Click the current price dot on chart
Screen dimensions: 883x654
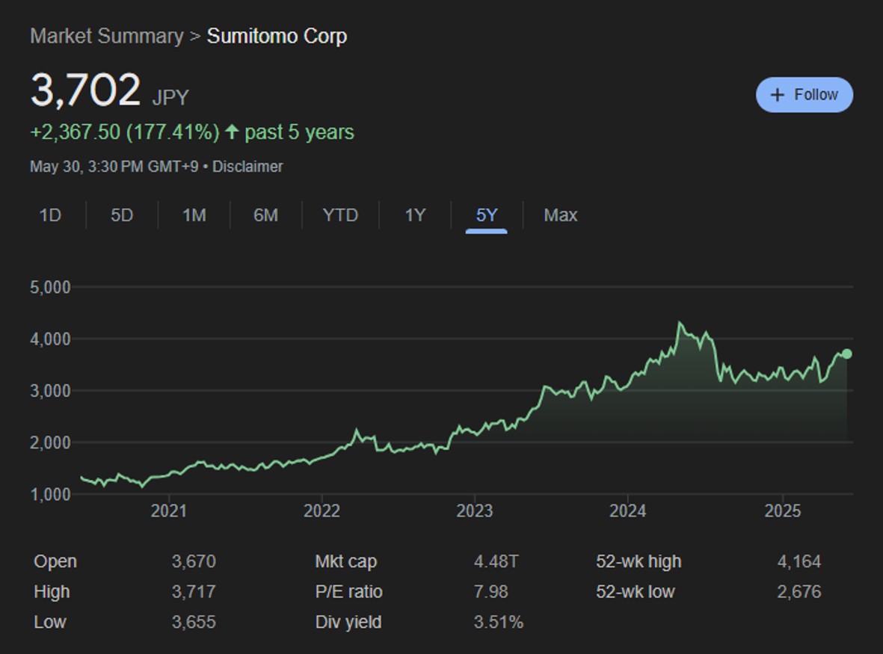[x=846, y=354]
